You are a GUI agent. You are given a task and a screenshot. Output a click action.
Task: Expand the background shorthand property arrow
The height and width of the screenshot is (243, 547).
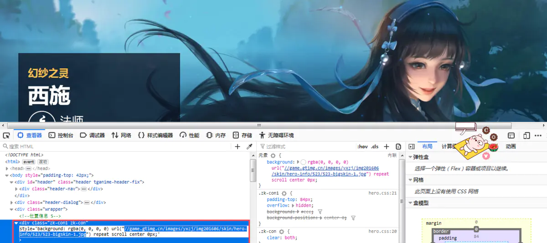click(x=298, y=162)
